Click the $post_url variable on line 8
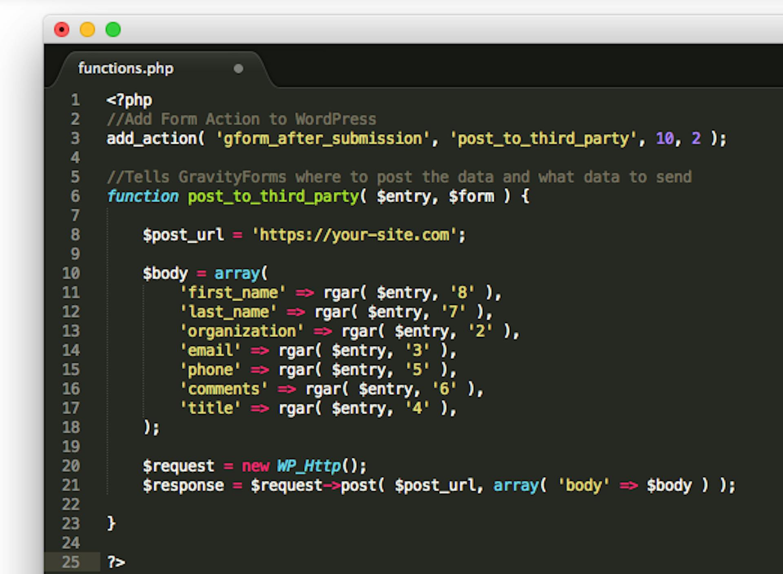Viewport: 783px width, 574px height. 183,235
